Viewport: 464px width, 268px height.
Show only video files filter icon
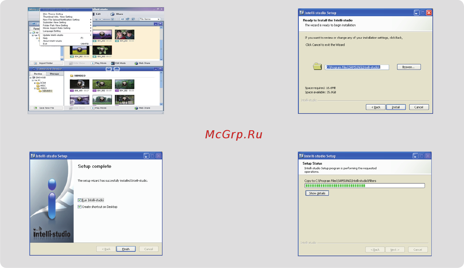point(128,19)
